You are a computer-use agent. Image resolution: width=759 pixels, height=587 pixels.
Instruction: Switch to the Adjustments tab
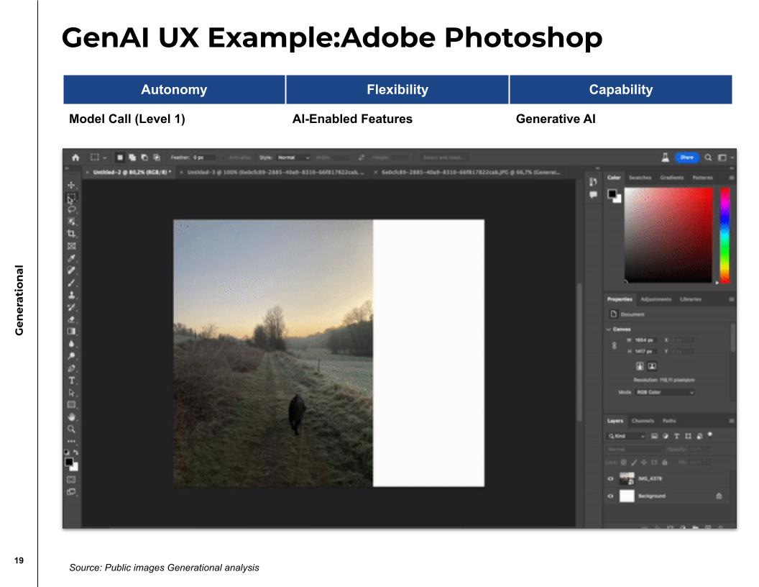[656, 299]
